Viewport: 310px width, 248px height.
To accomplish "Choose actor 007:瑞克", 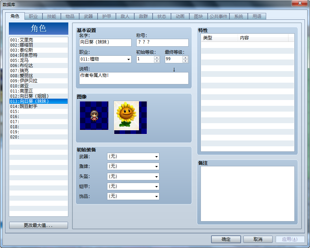I will click(x=38, y=70).
